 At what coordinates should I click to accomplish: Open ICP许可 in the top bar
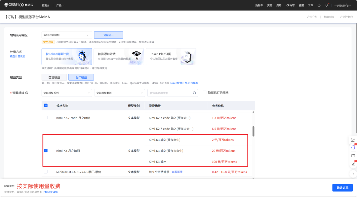pos(290,5)
